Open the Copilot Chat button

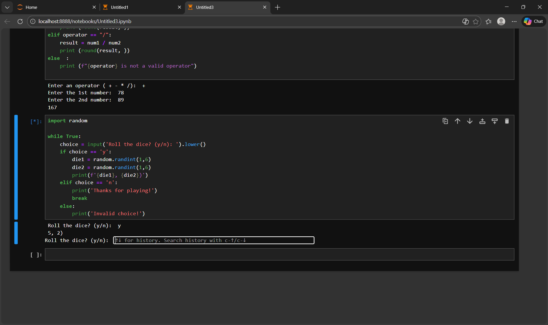(534, 21)
